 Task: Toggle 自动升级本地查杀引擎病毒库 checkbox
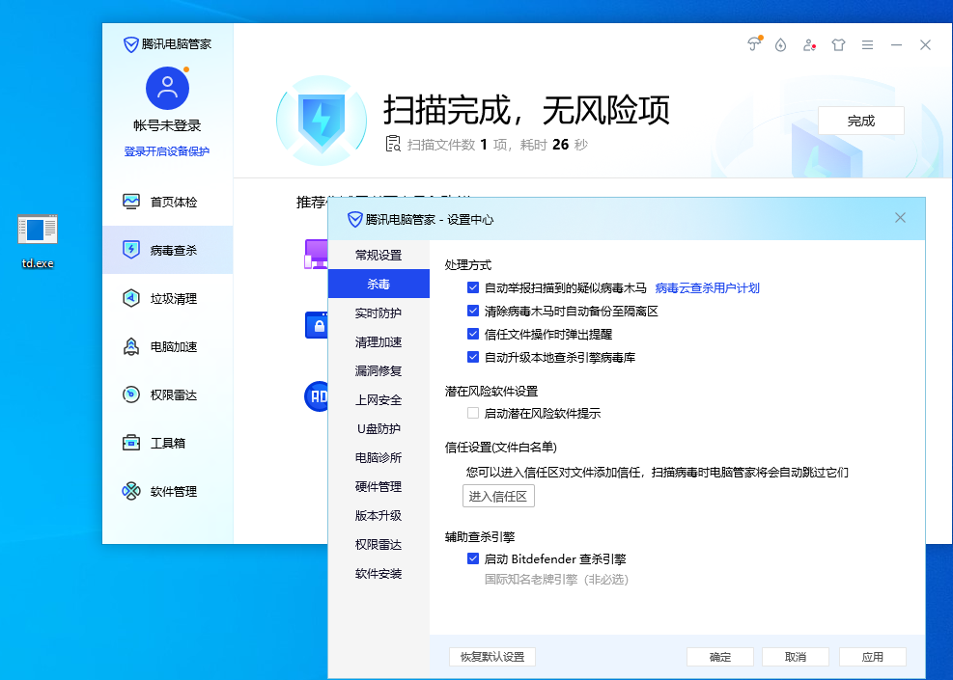(473, 357)
